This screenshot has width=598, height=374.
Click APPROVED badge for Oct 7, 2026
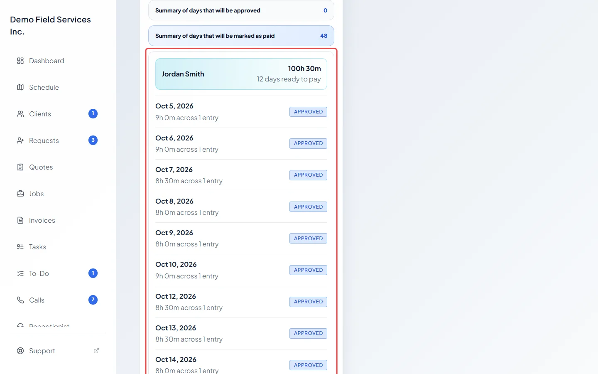pyautogui.click(x=308, y=175)
